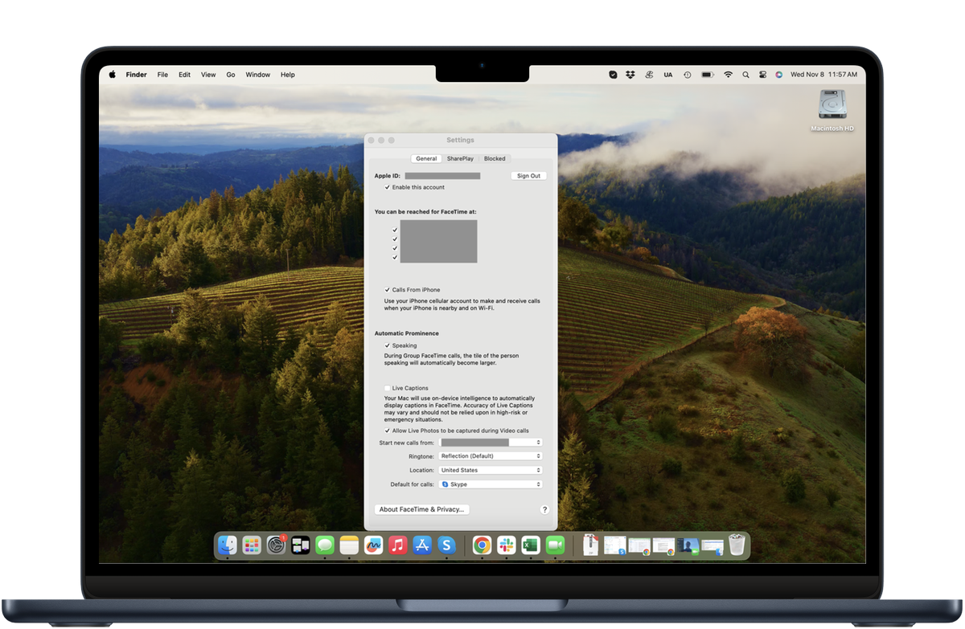
Task: Click the Sign Out button
Action: pyautogui.click(x=528, y=175)
